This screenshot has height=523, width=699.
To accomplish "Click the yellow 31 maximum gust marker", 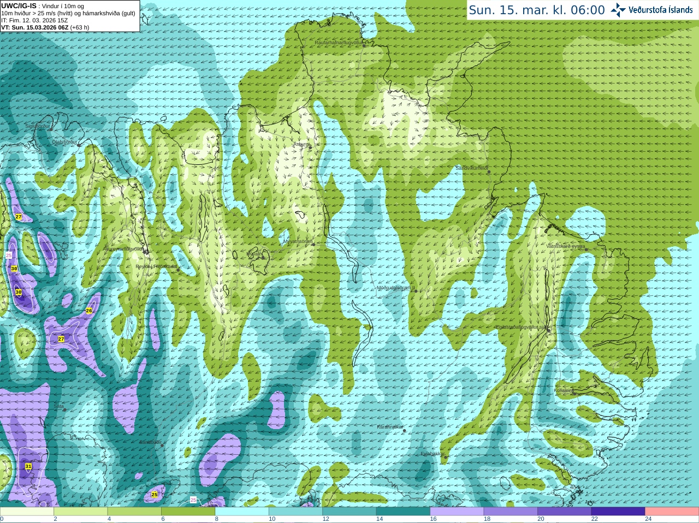I will 28,466.
